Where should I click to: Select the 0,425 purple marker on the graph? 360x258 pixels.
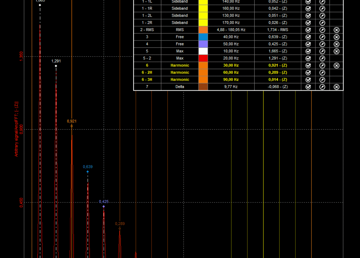click(x=104, y=207)
